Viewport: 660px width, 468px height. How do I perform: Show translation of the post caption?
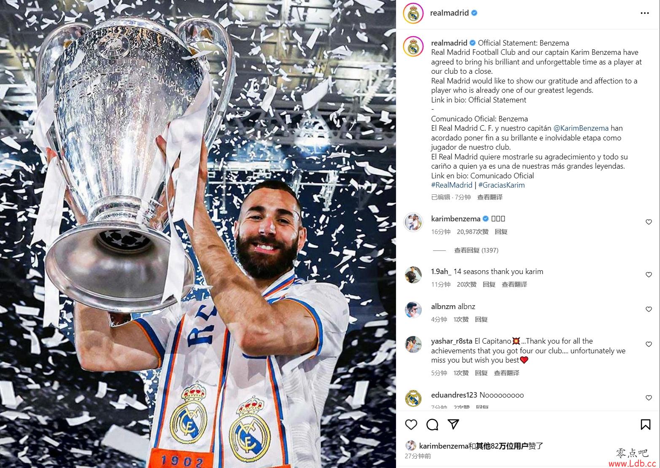490,197
